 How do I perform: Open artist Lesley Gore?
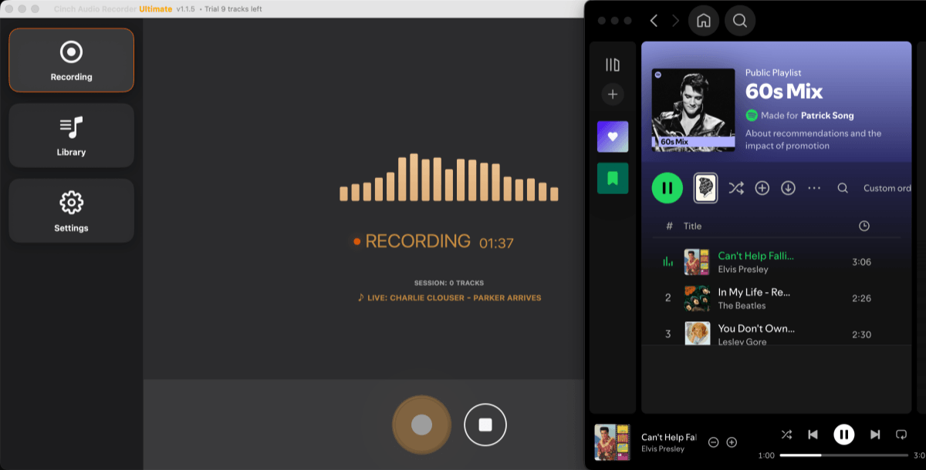(742, 341)
